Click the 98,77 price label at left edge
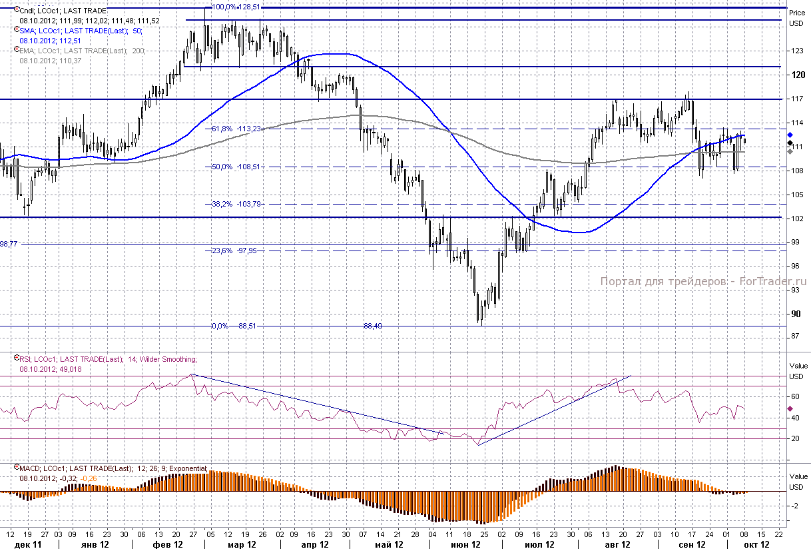 pyautogui.click(x=9, y=244)
